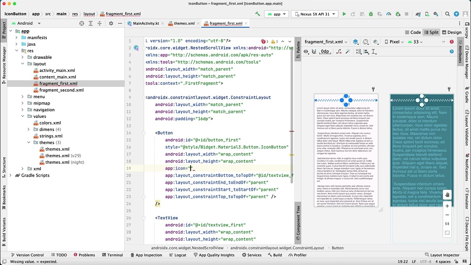Sync project with Gradle files elephant icon
Viewport: 471px width, 265px height.
(418, 14)
